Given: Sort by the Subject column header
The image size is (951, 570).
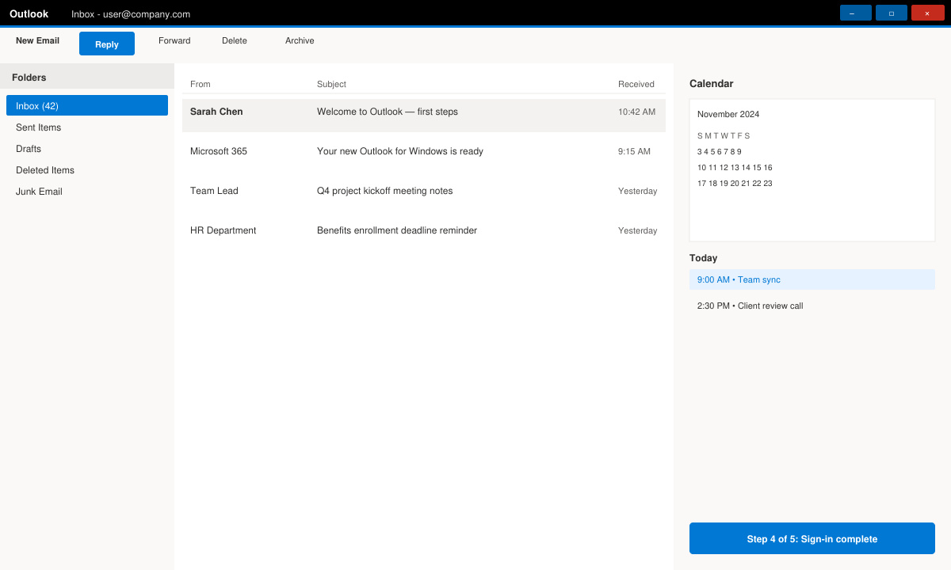Looking at the screenshot, I should (x=331, y=84).
